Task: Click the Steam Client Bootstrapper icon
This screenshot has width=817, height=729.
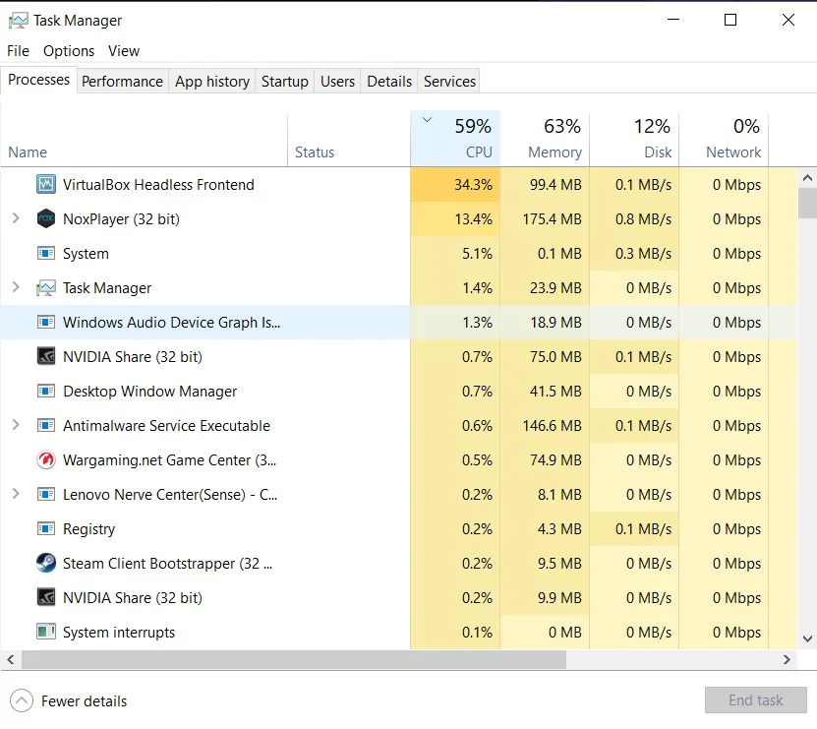Action: click(x=46, y=563)
